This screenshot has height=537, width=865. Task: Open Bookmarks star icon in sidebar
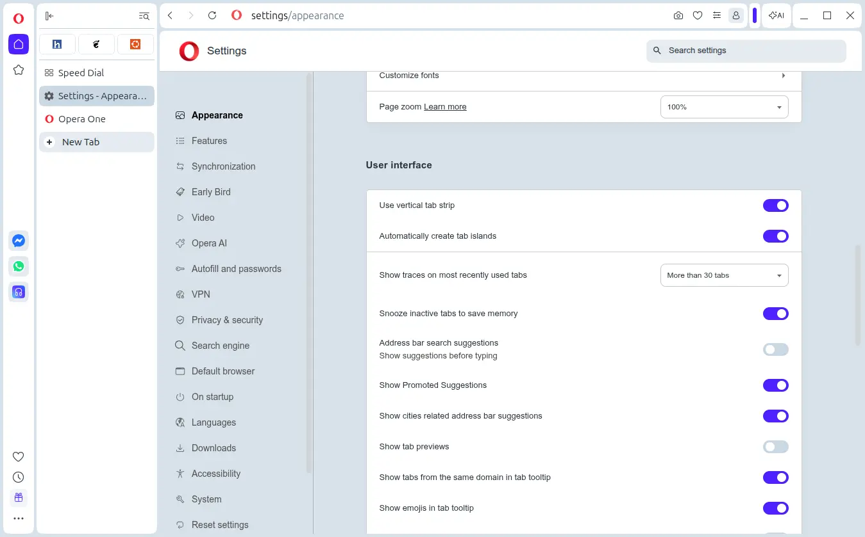[19, 70]
